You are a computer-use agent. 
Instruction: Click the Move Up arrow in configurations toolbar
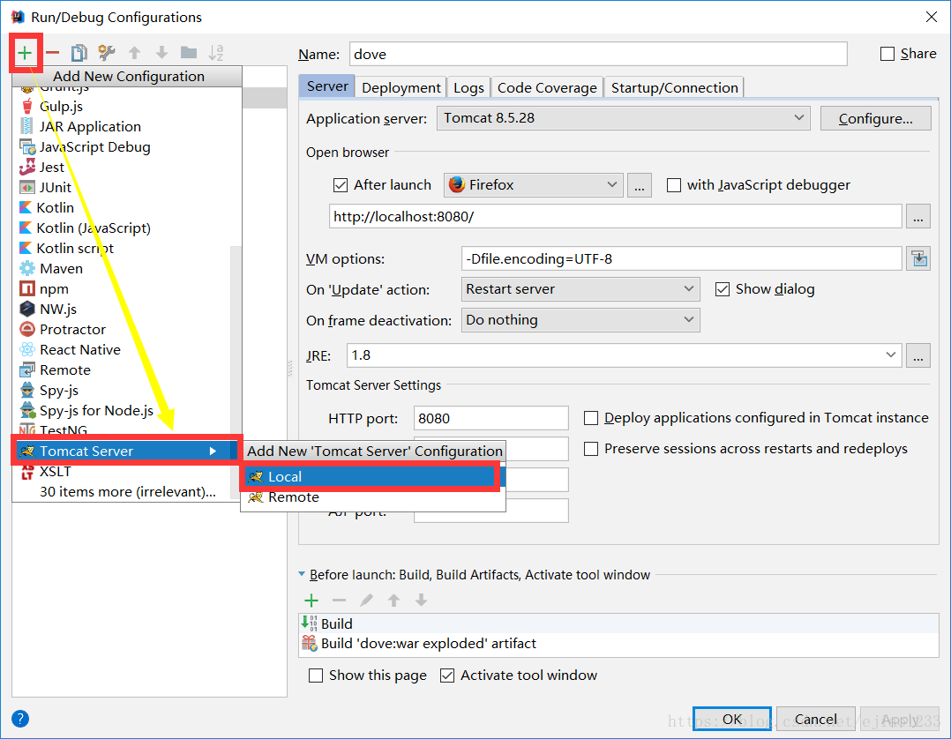point(135,53)
